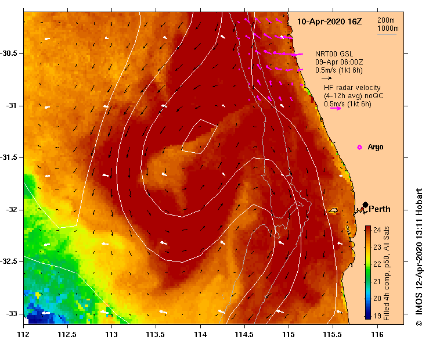Image resolution: width=429 pixels, height=344 pixels.
Task: Click the dark red top of the color bar
Action: point(368,228)
